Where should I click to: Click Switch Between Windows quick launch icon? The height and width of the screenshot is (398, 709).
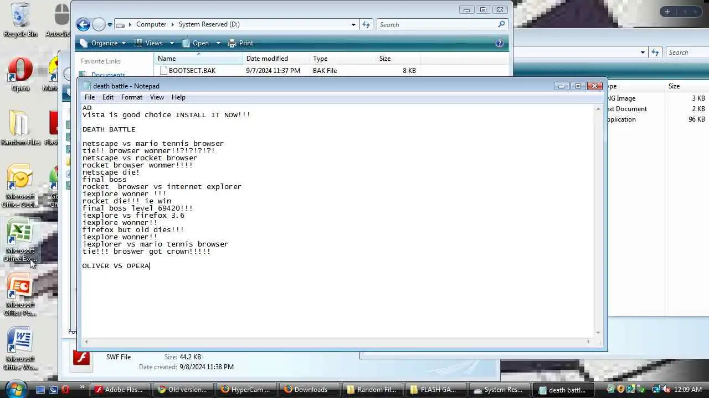click(x=53, y=390)
